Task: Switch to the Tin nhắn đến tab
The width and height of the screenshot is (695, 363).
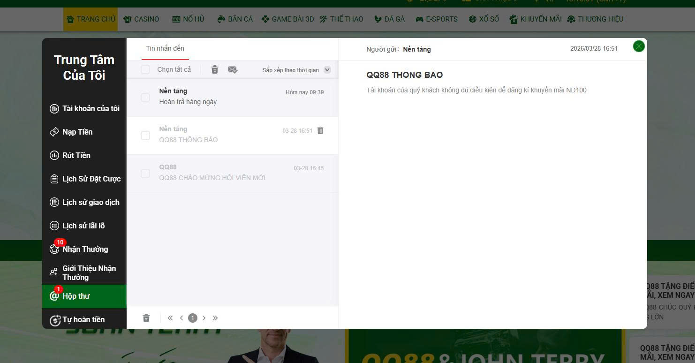Action: click(165, 48)
